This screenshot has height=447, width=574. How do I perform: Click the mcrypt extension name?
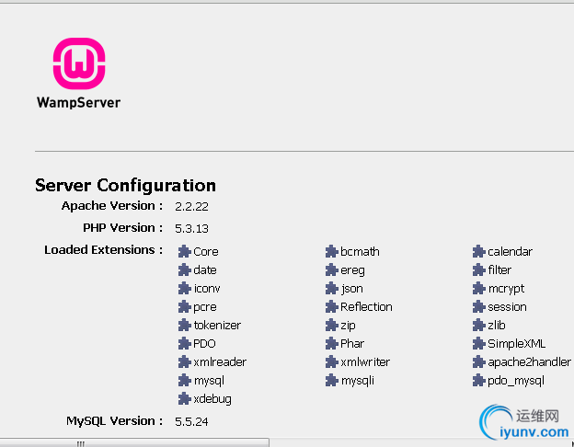506,289
